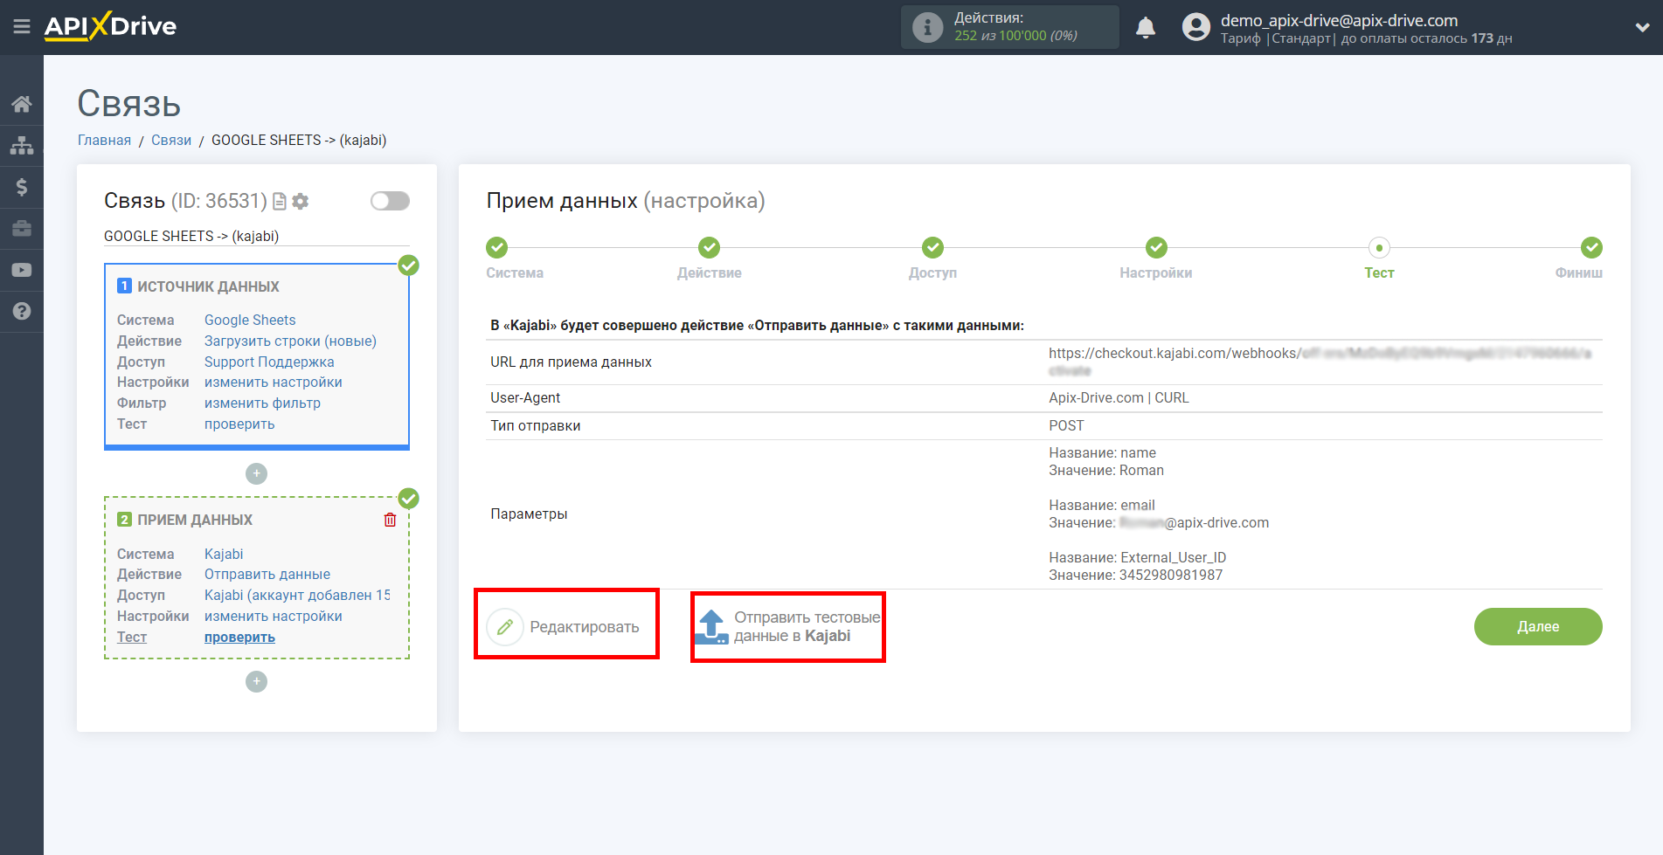Add a block between source and receiver

(256, 473)
